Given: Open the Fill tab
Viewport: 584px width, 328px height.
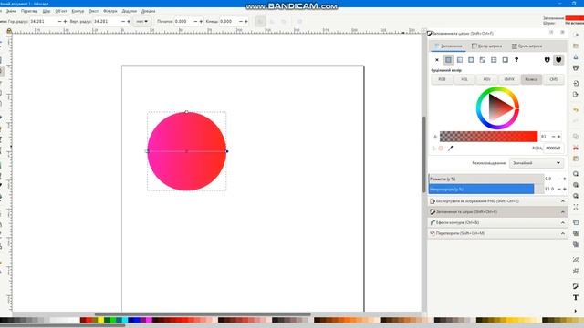Looking at the screenshot, I should pyautogui.click(x=448, y=46).
